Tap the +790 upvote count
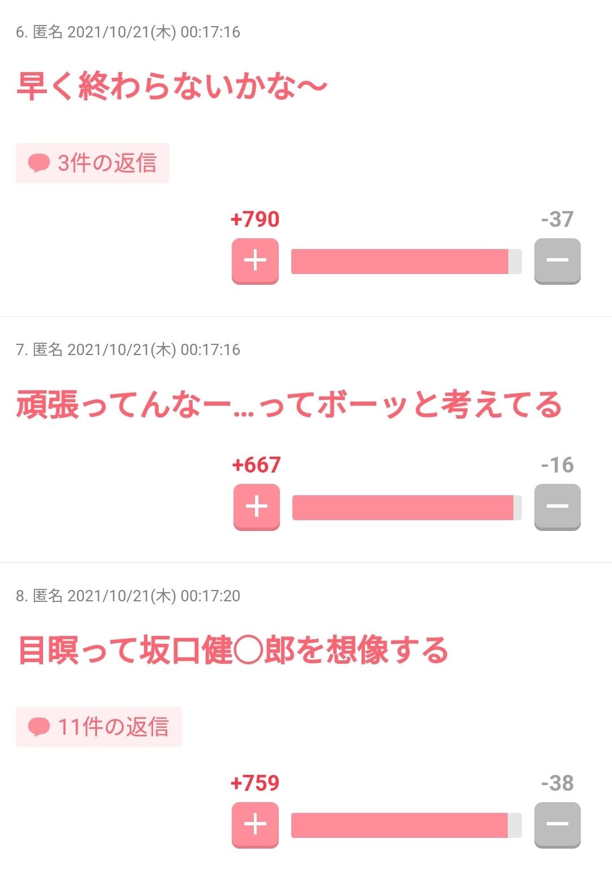Screen dimensions: 612x877 [255, 219]
